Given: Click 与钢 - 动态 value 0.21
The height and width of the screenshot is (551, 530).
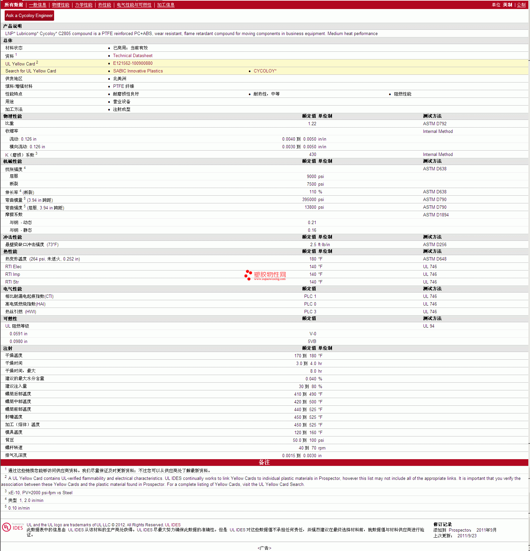Looking at the screenshot, I should pyautogui.click(x=312, y=223).
